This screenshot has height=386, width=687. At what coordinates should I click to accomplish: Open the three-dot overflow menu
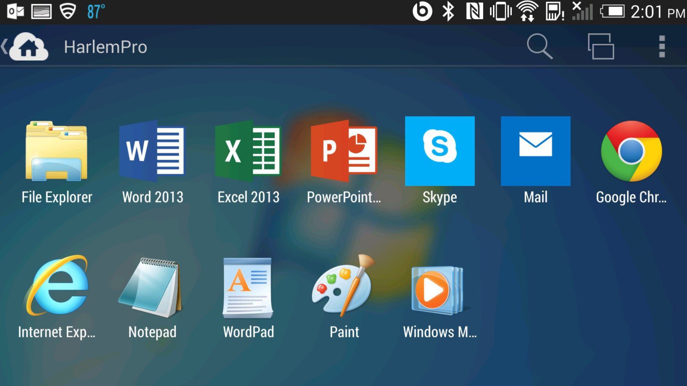pyautogui.click(x=662, y=46)
